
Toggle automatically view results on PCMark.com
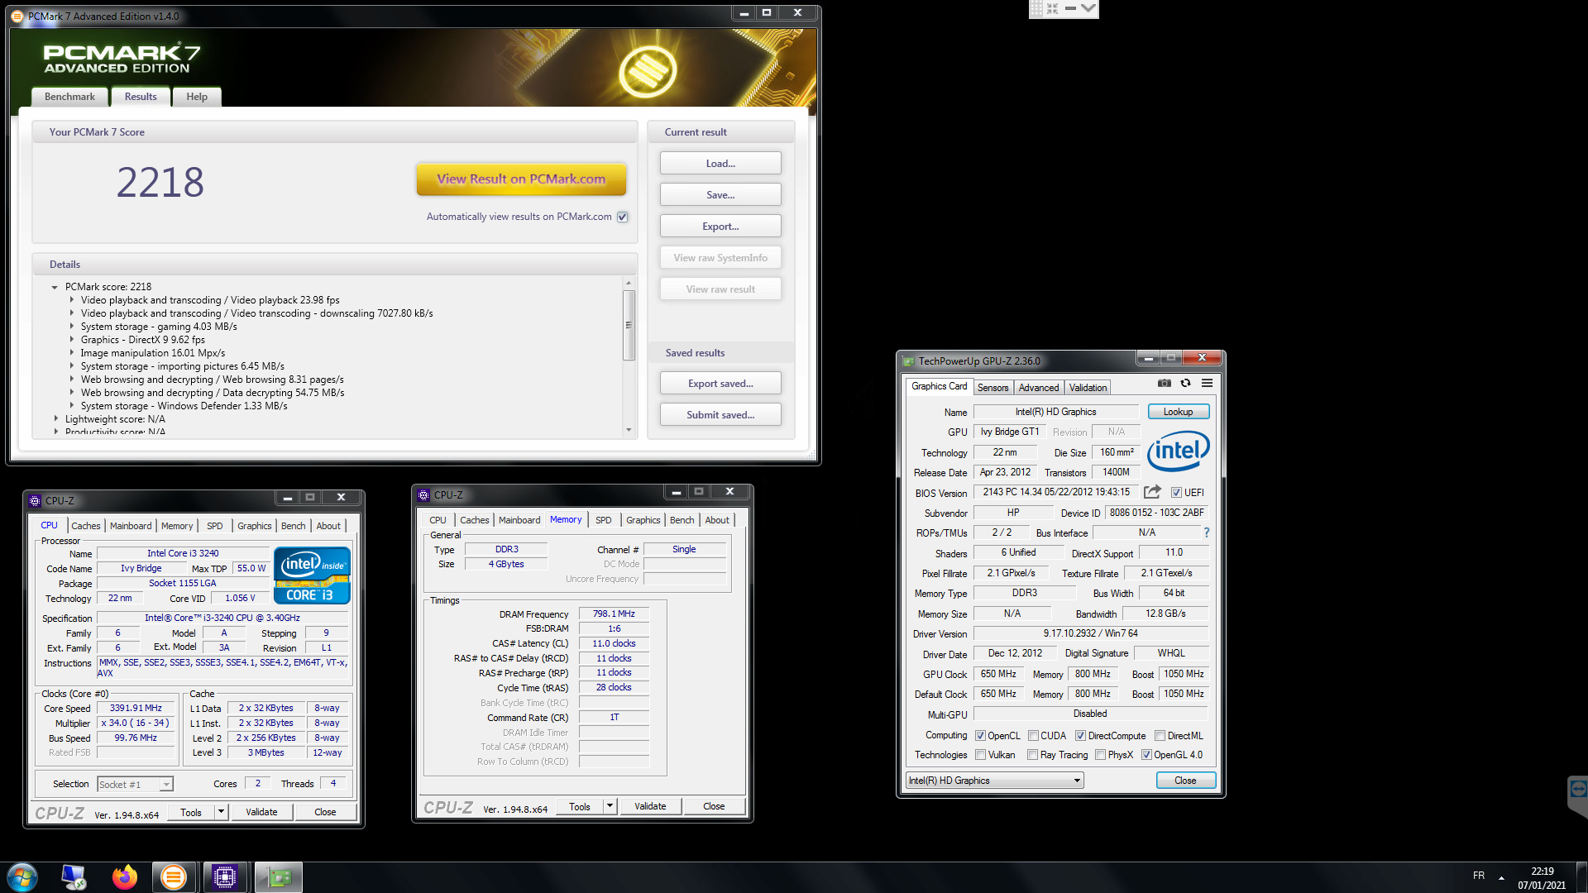point(623,217)
